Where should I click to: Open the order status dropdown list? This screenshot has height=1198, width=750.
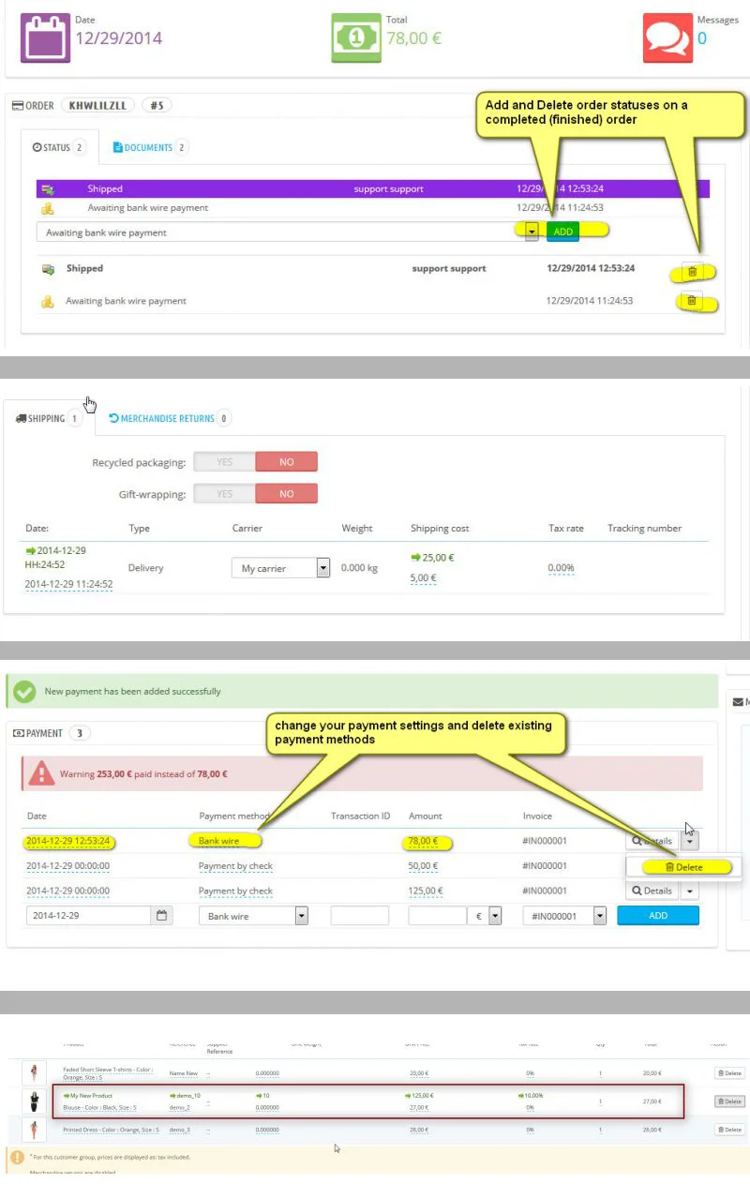[288, 232]
